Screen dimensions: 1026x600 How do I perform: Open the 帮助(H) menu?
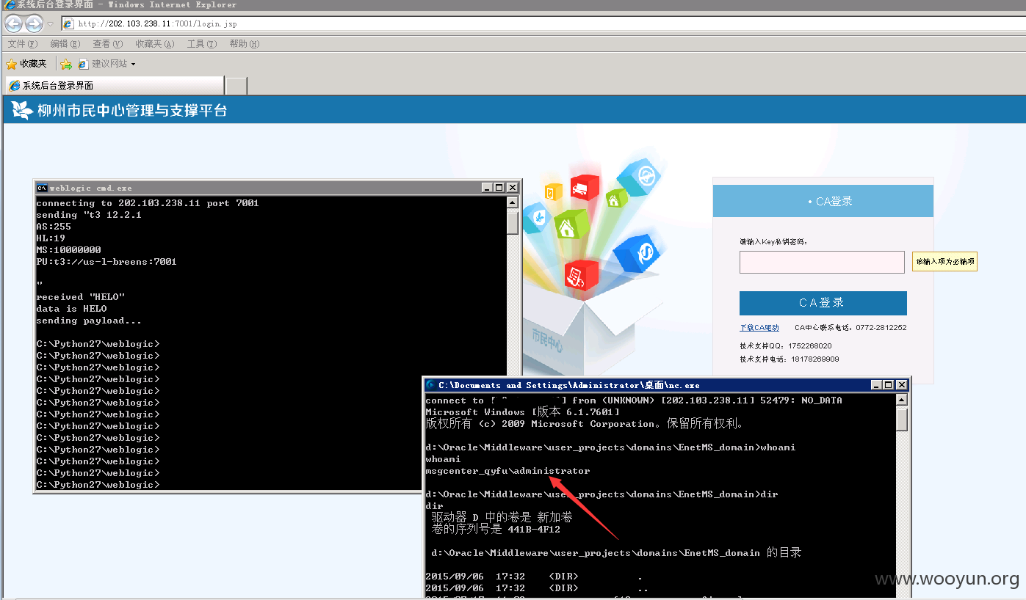(245, 44)
